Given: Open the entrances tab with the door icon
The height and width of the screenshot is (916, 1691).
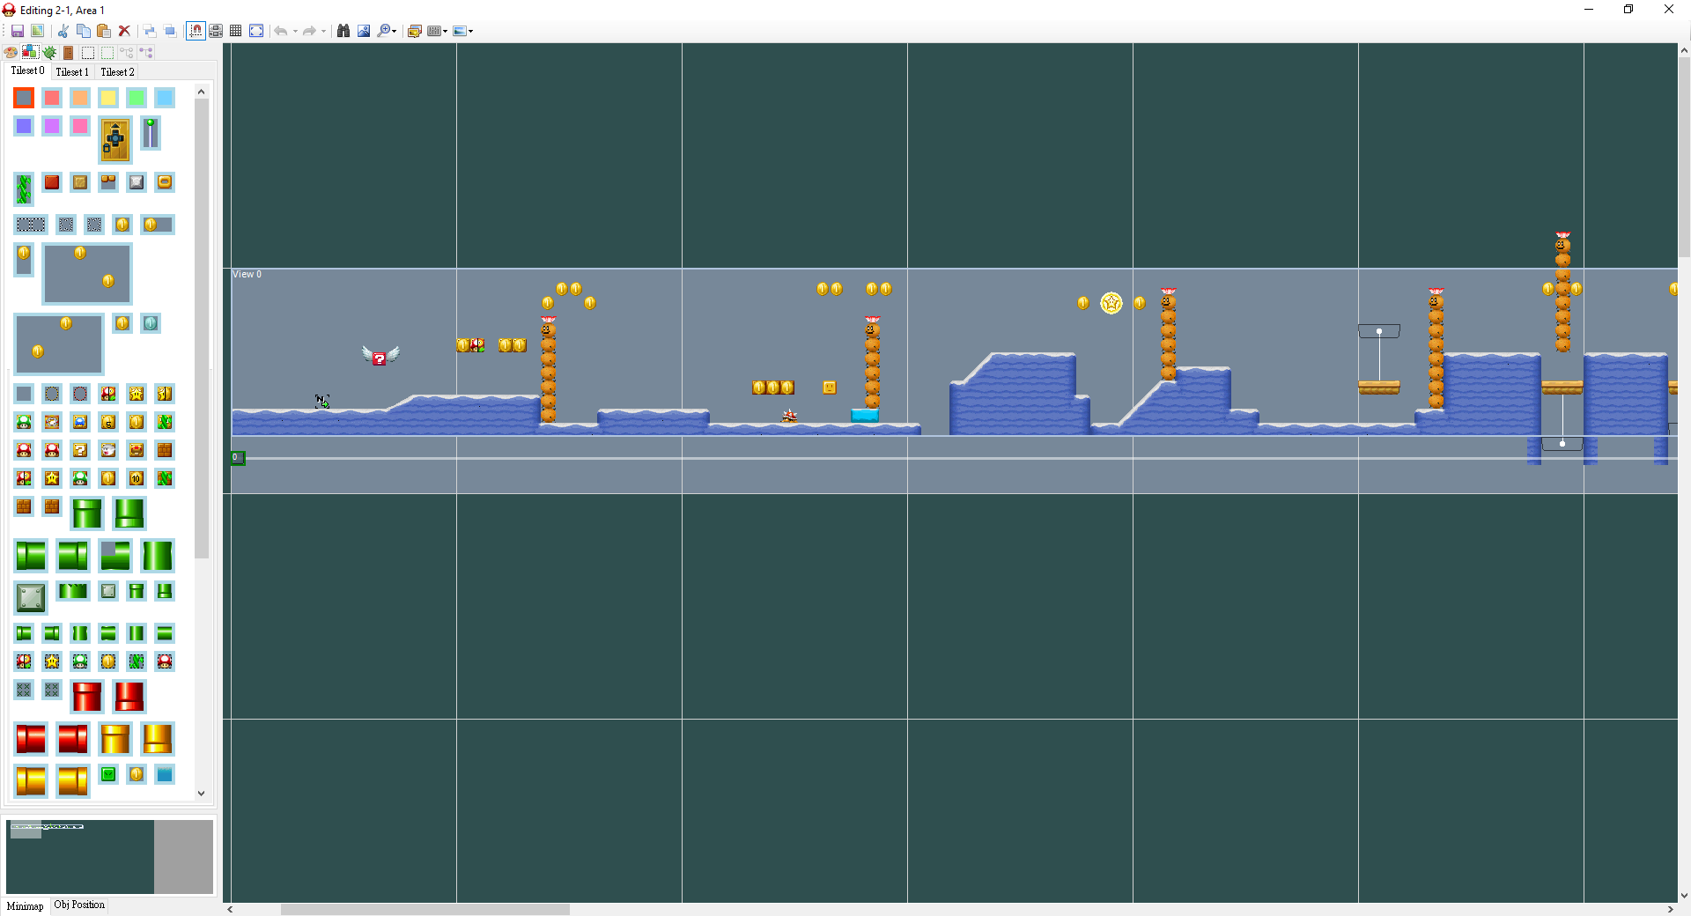Looking at the screenshot, I should [69, 53].
